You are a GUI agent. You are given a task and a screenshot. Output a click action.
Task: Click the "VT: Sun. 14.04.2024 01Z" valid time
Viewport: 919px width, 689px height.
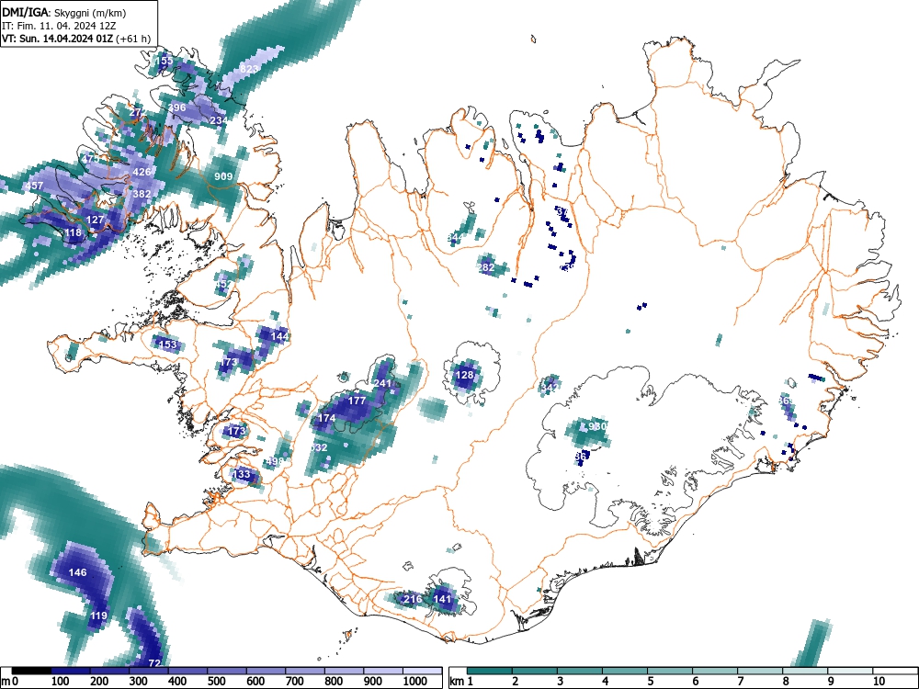(58, 40)
